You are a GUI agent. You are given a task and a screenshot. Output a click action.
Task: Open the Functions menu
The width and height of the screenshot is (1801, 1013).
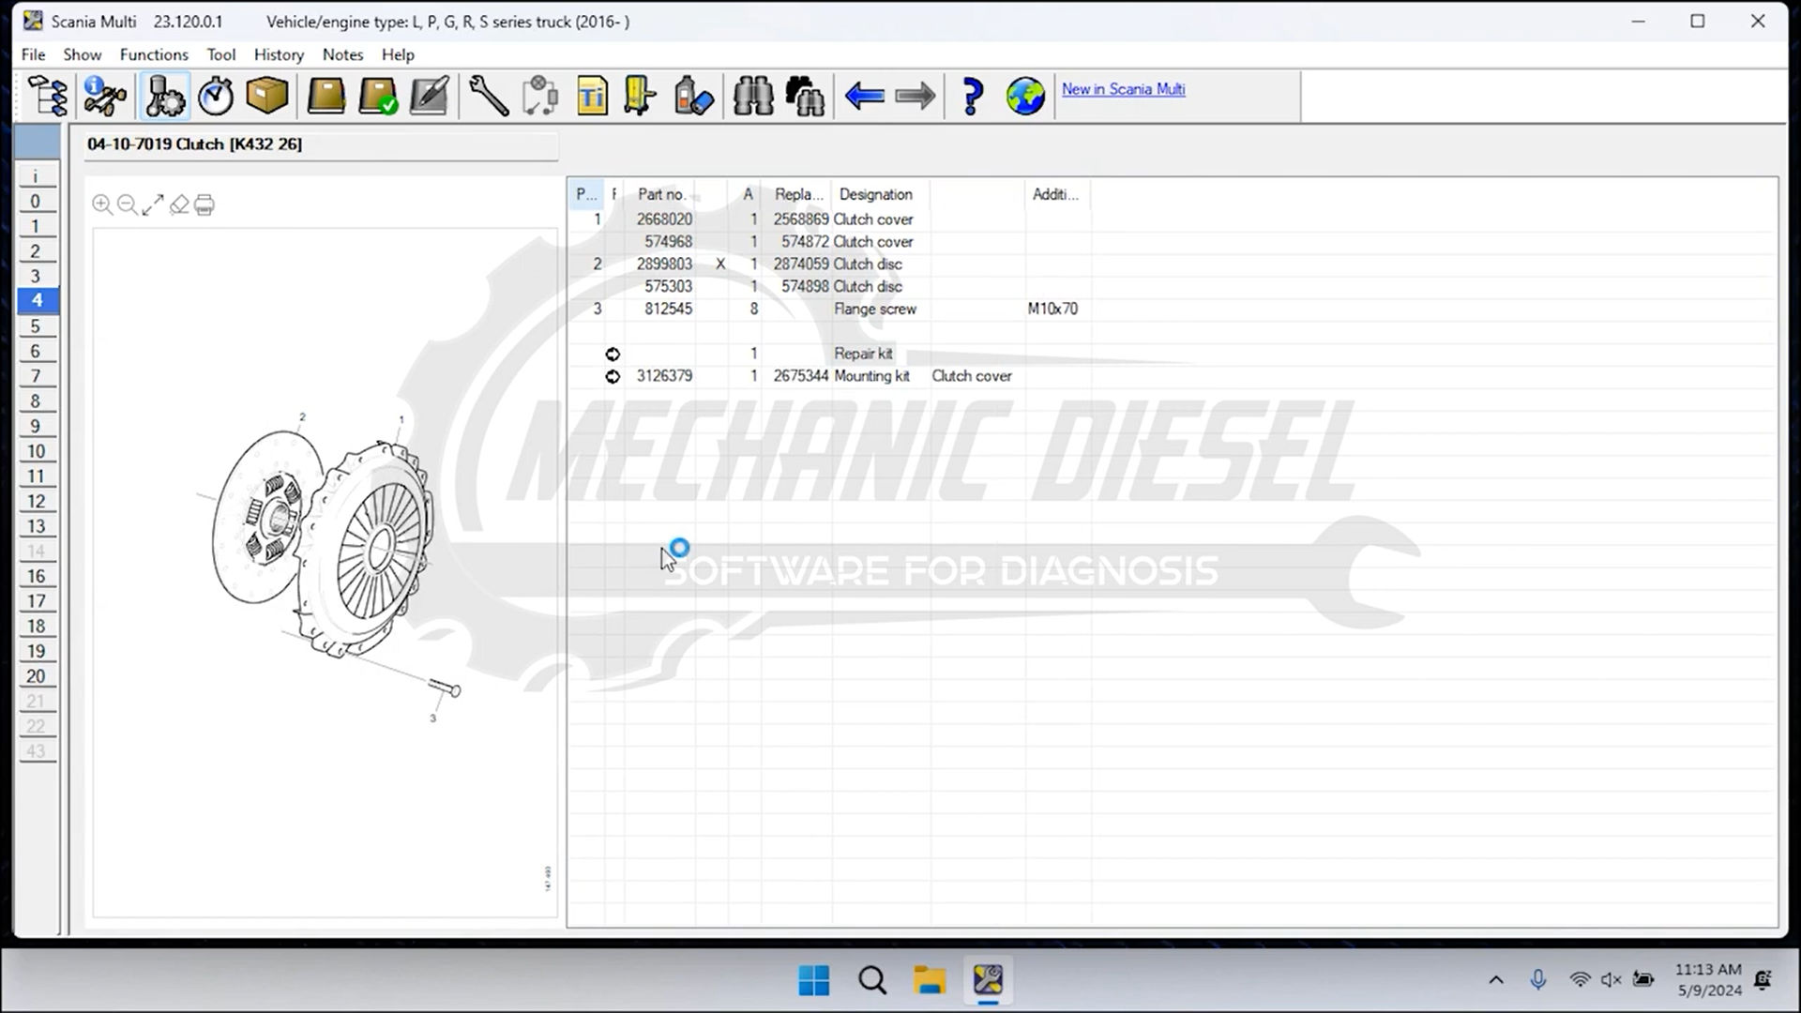point(154,54)
